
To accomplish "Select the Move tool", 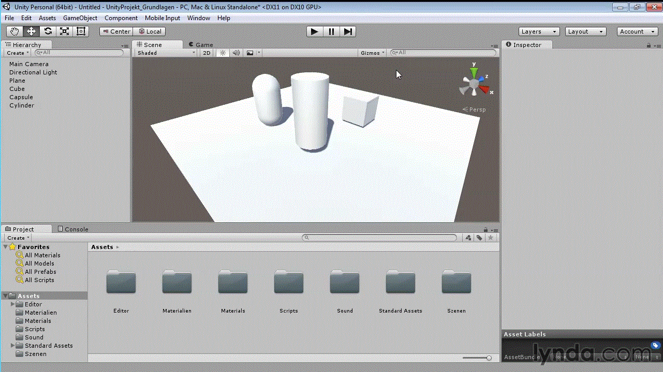I will [31, 32].
